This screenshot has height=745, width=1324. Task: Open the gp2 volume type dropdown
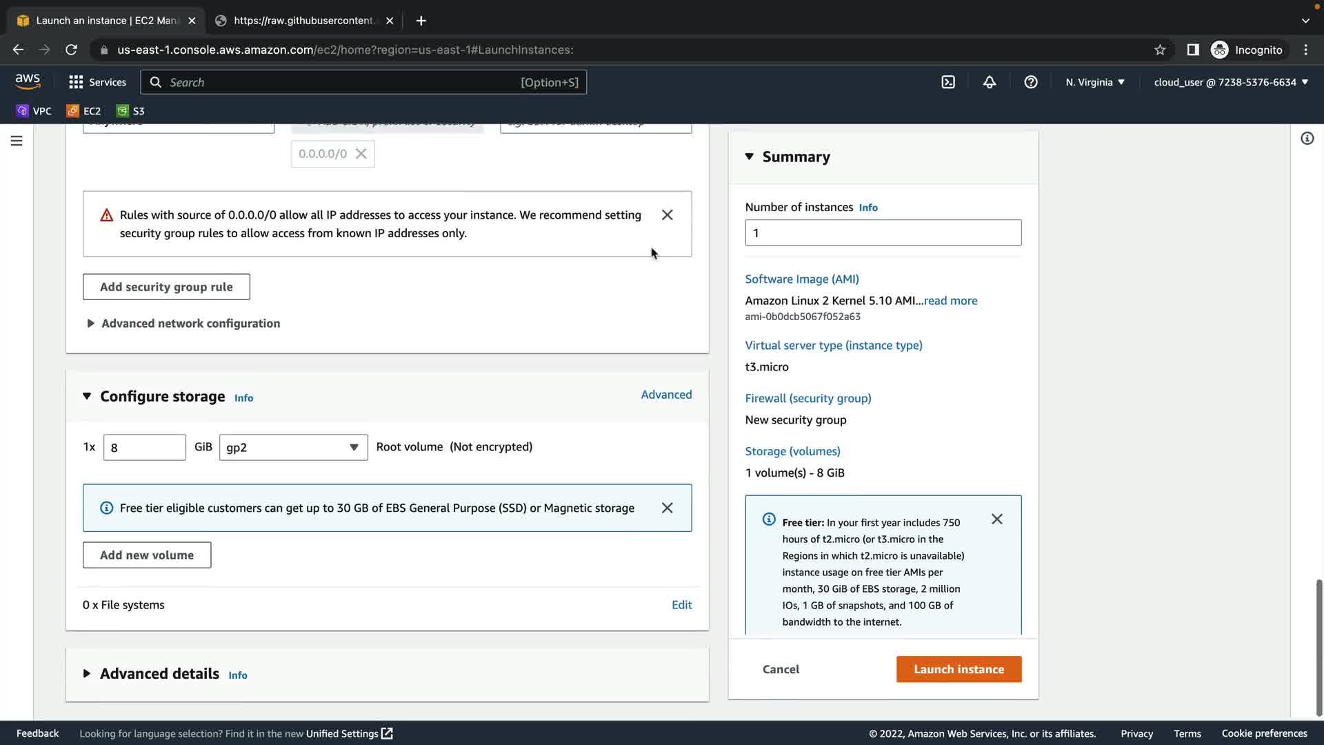click(293, 447)
